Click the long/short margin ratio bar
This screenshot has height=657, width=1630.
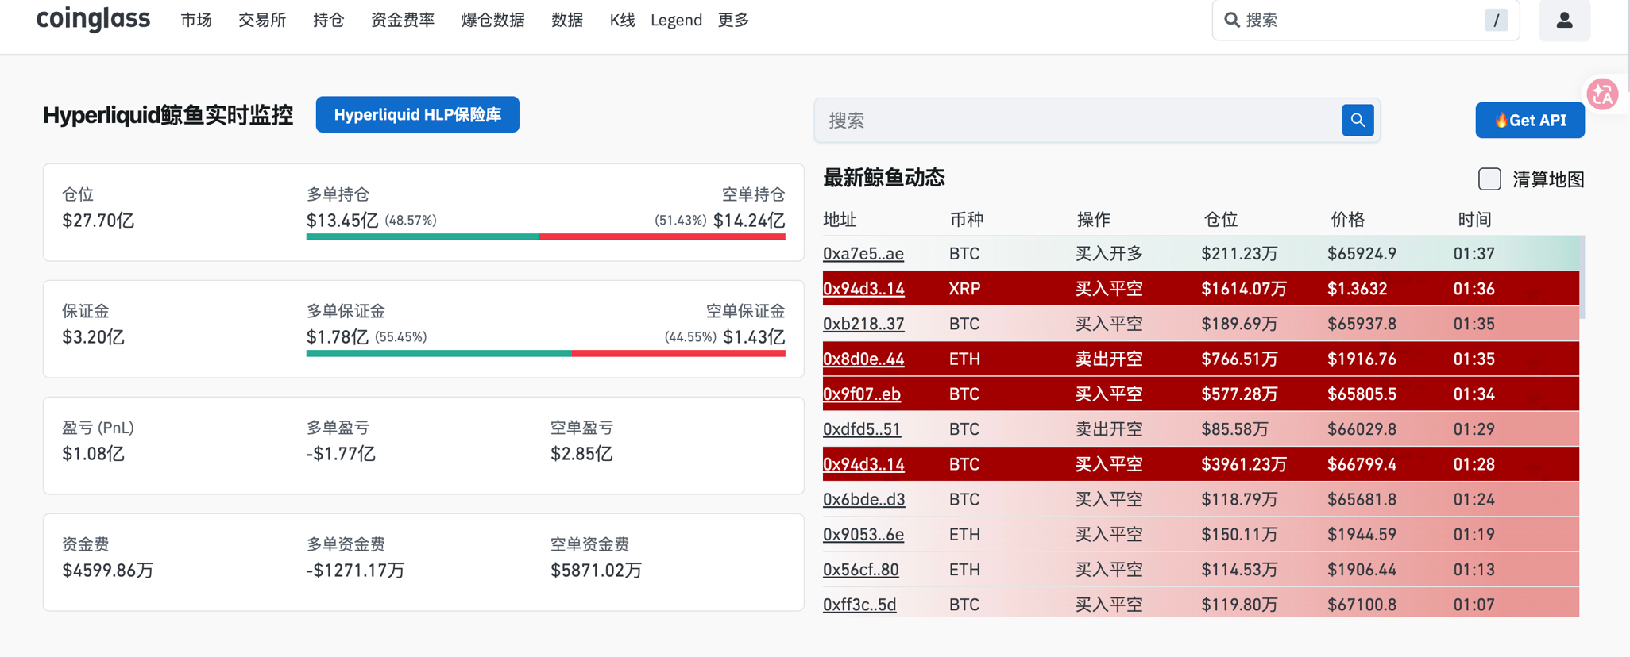(546, 353)
